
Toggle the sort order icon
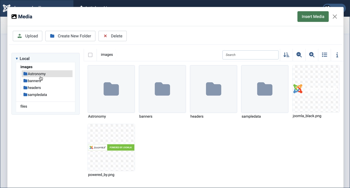click(x=286, y=55)
